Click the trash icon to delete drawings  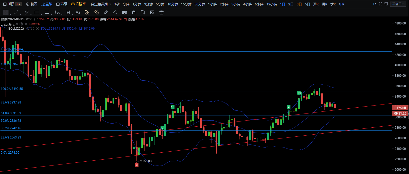coord(161,12)
